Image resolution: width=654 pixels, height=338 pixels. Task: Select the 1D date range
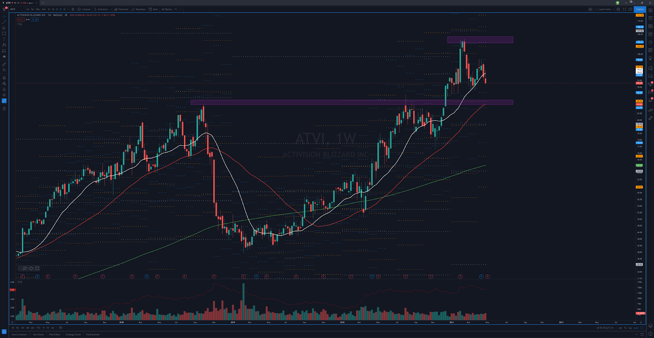click(x=13, y=328)
